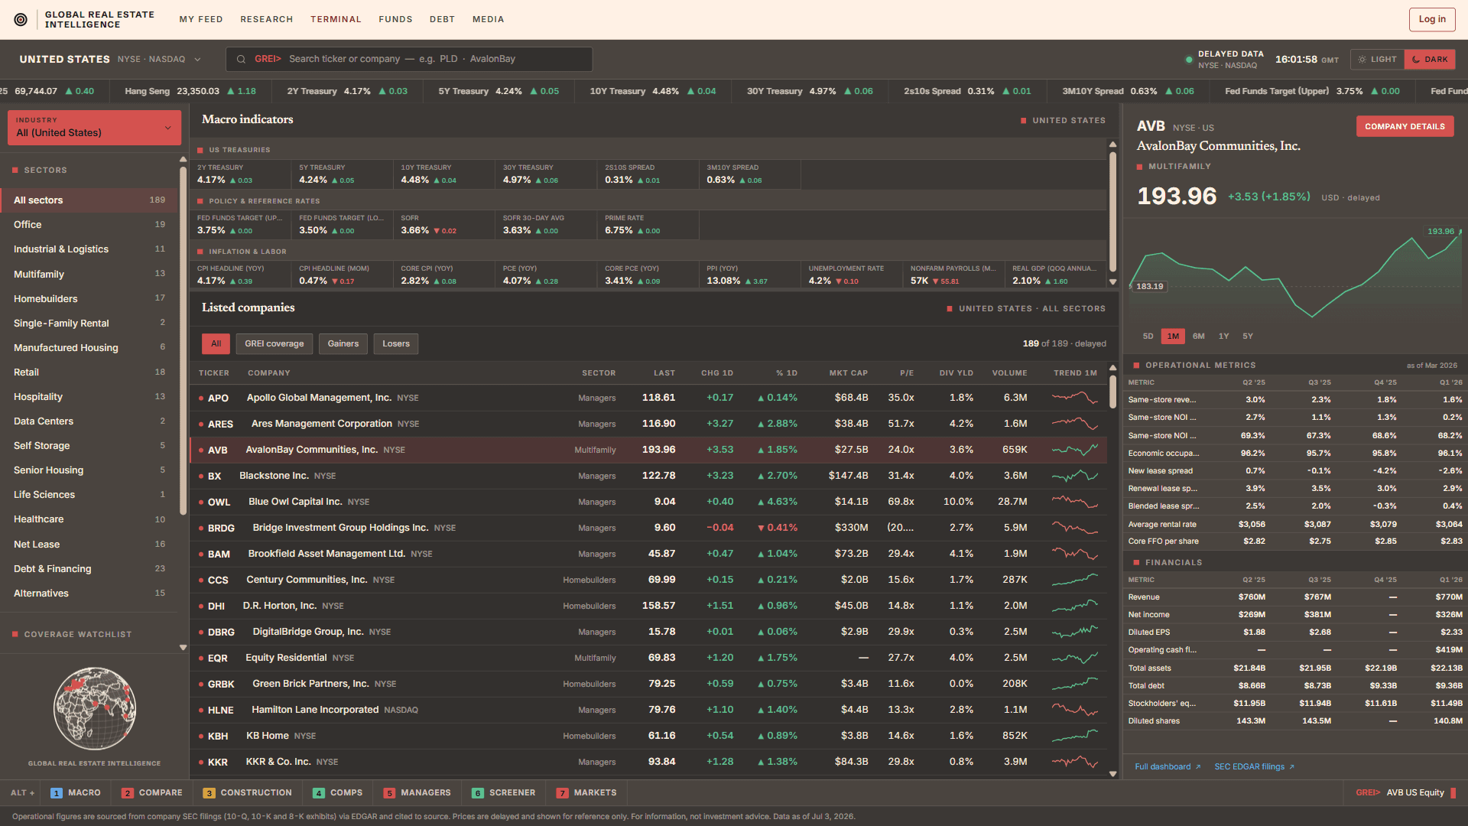The width and height of the screenshot is (1468, 826).
Task: Select the 1Y chart range
Action: (x=1223, y=337)
